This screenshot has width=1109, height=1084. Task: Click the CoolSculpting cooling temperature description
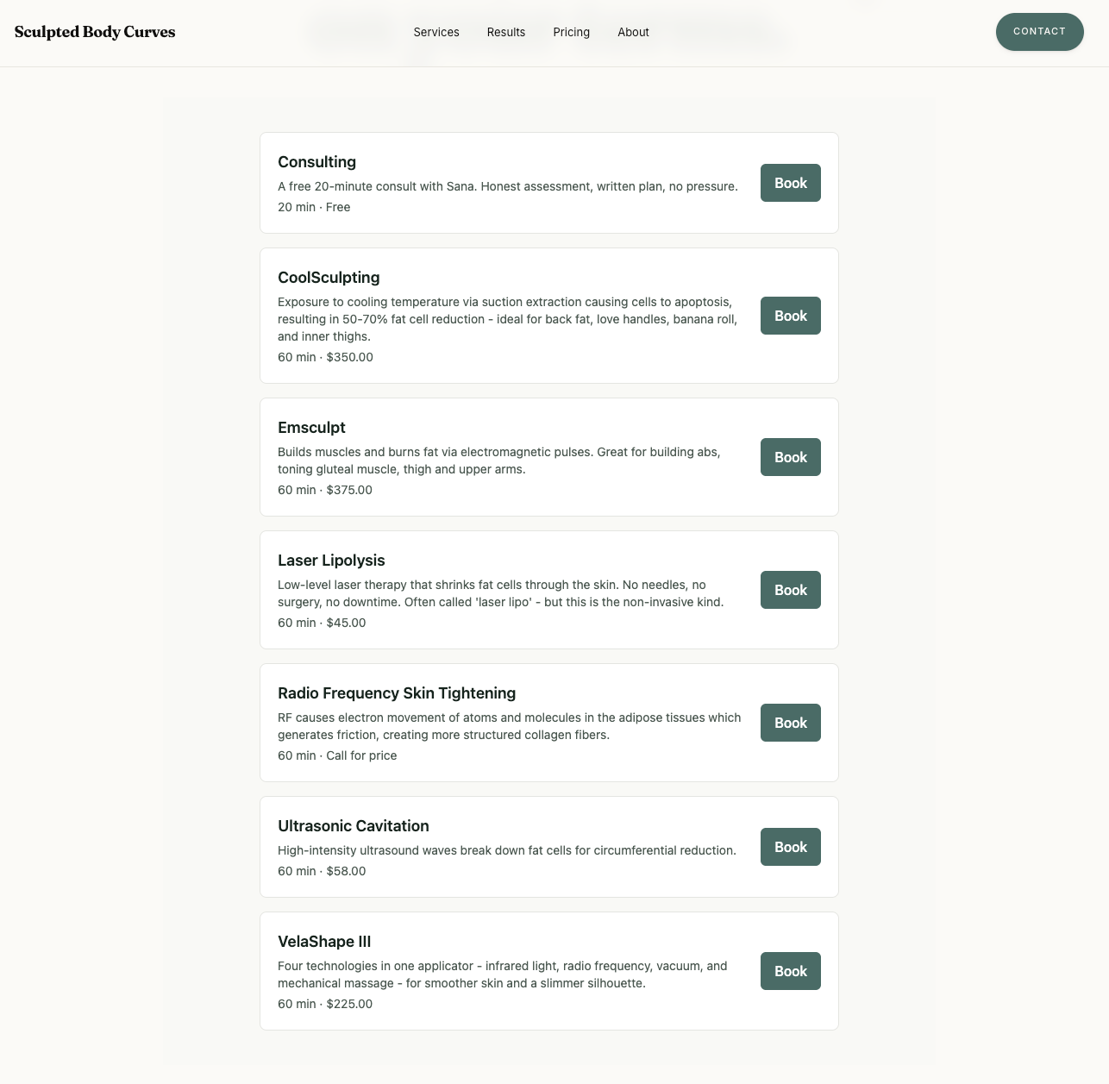508,319
